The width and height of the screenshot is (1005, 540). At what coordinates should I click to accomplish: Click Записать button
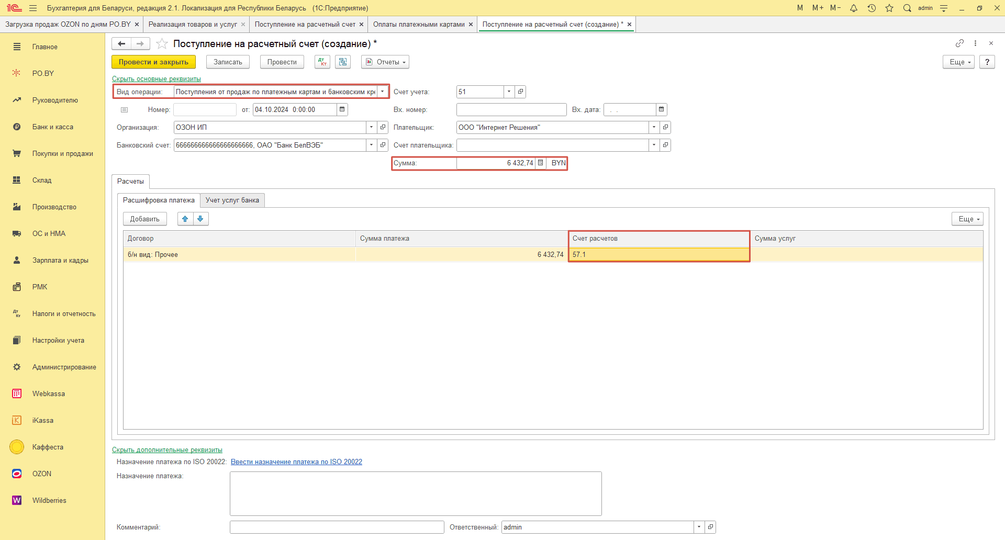click(x=228, y=62)
